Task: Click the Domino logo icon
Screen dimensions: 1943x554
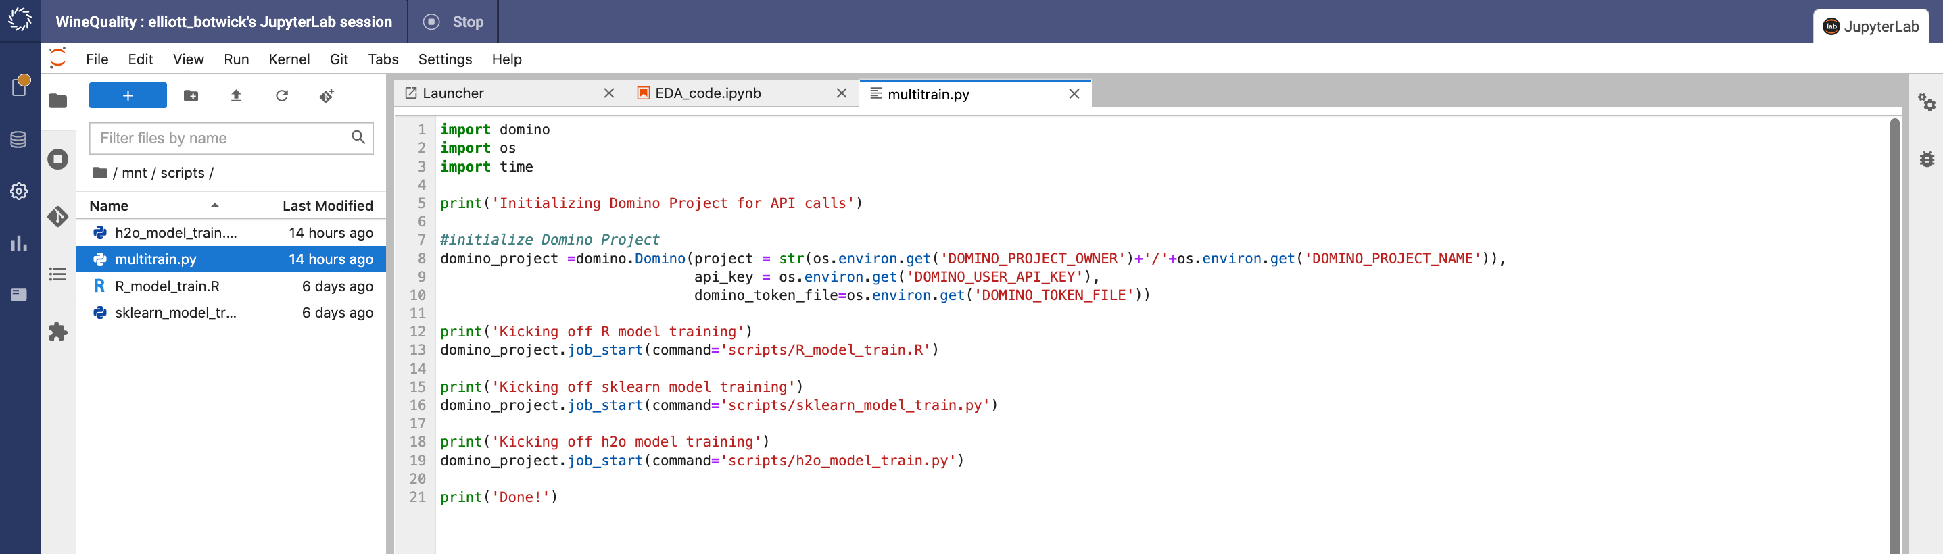Action: pyautogui.click(x=20, y=20)
